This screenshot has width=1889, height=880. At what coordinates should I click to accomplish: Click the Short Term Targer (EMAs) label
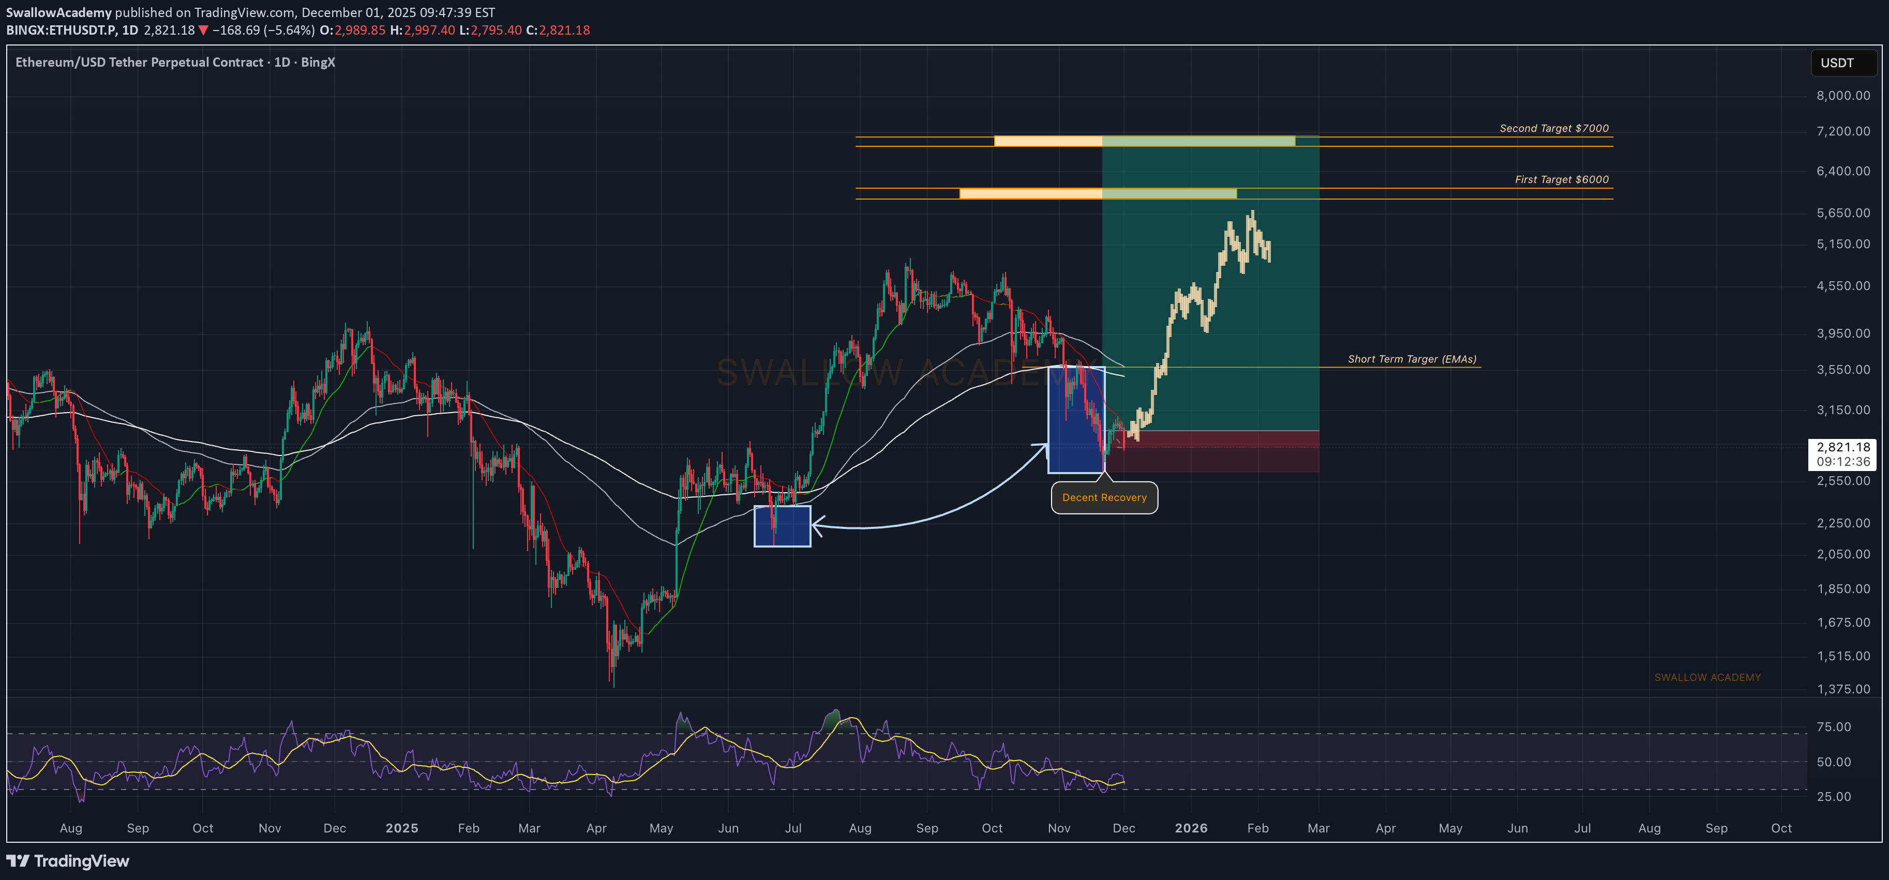[x=1412, y=359]
